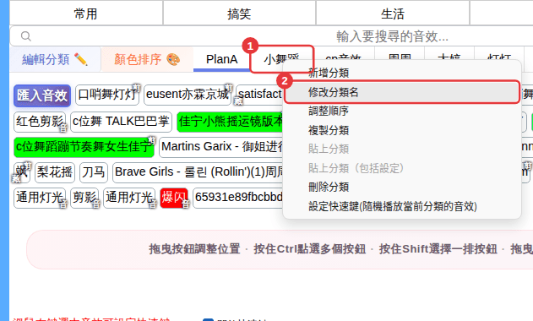Switch to the 搞笑 tab
Image resolution: width=533 pixels, height=321 pixels.
coord(239,14)
